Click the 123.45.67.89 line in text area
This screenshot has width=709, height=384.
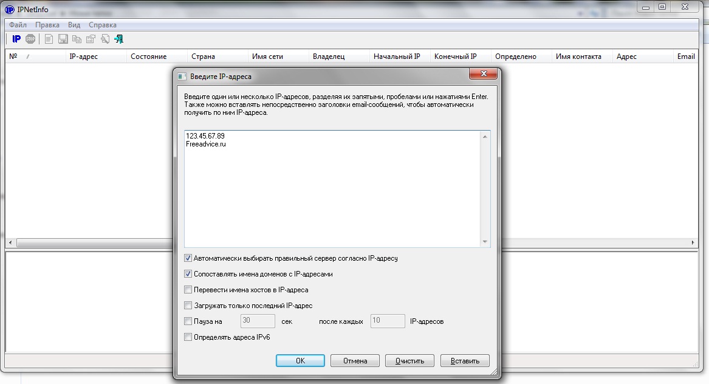[205, 135]
